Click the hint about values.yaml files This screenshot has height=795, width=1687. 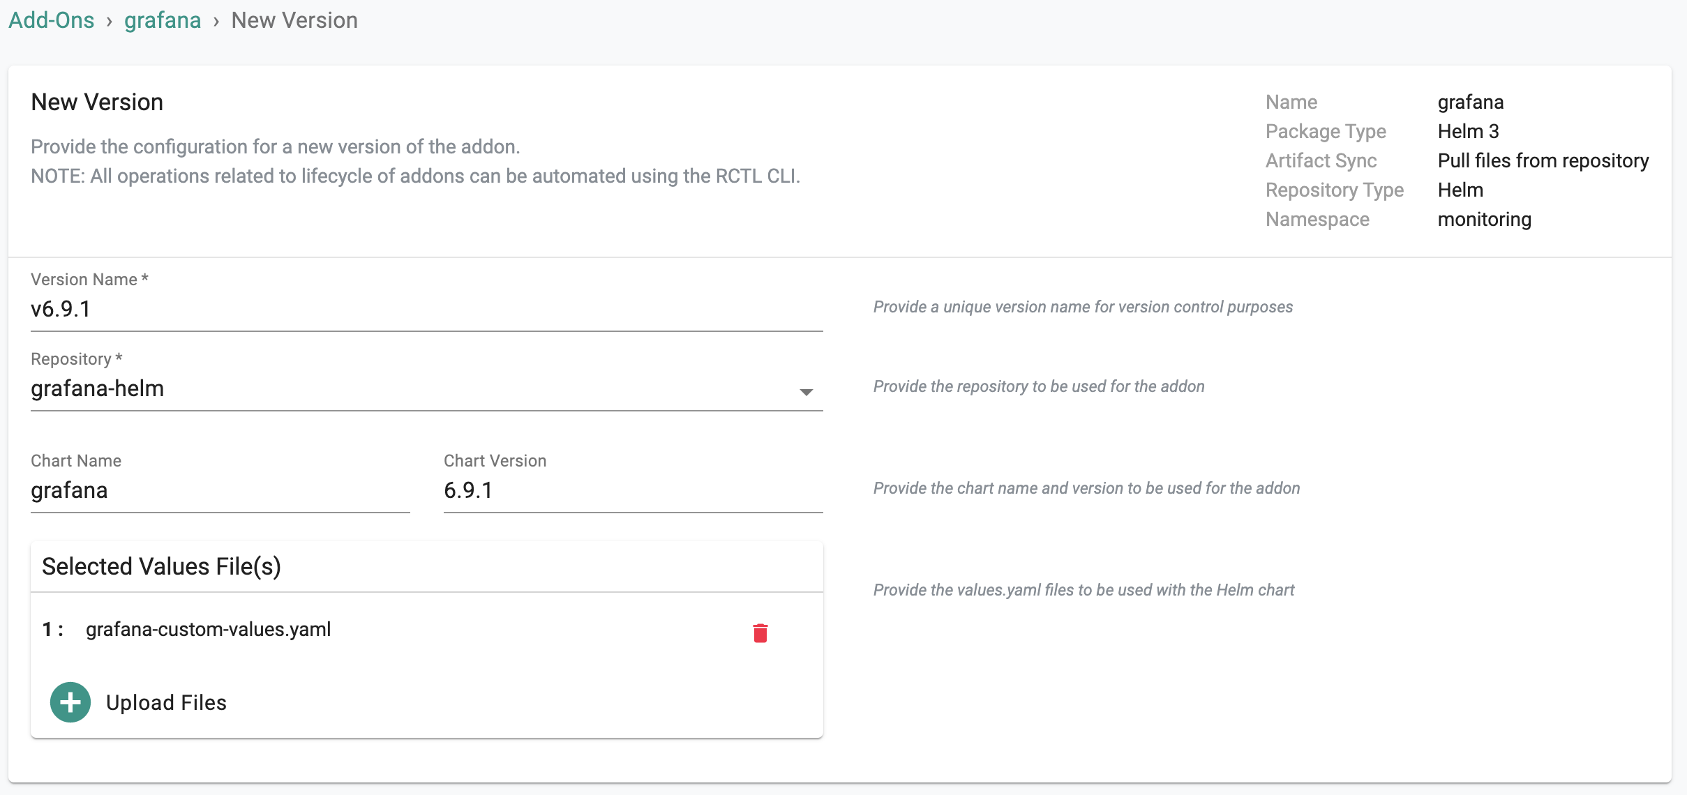pos(1084,591)
